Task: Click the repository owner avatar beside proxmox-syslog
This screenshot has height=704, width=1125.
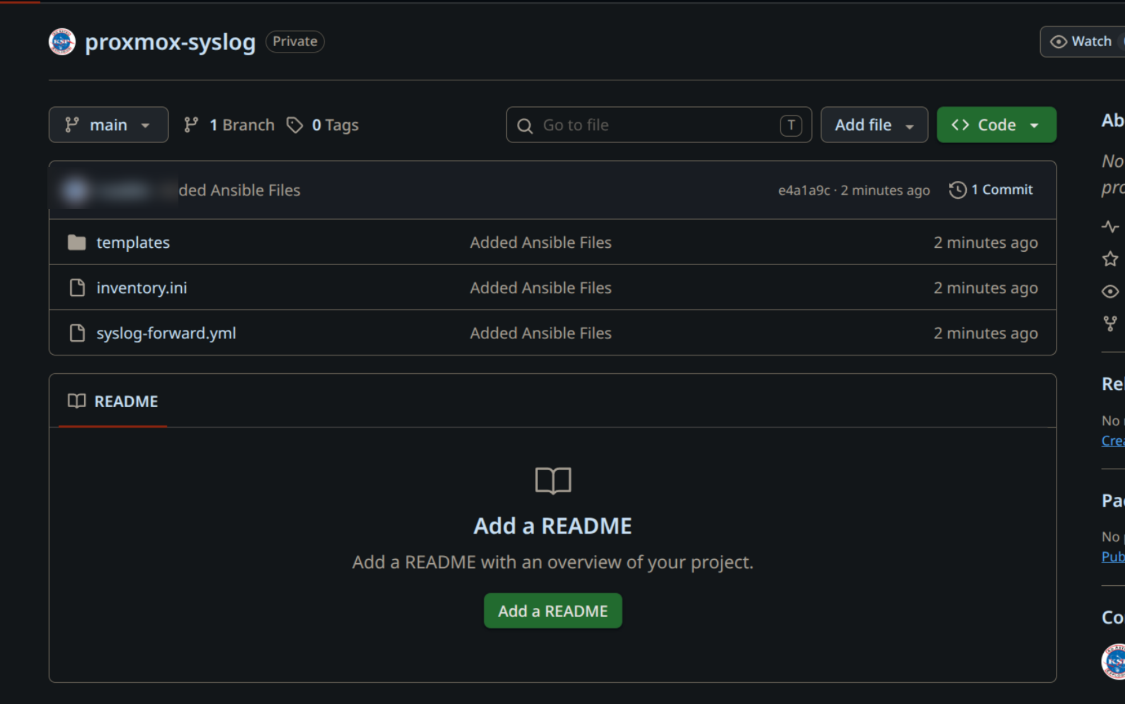Action: click(62, 42)
